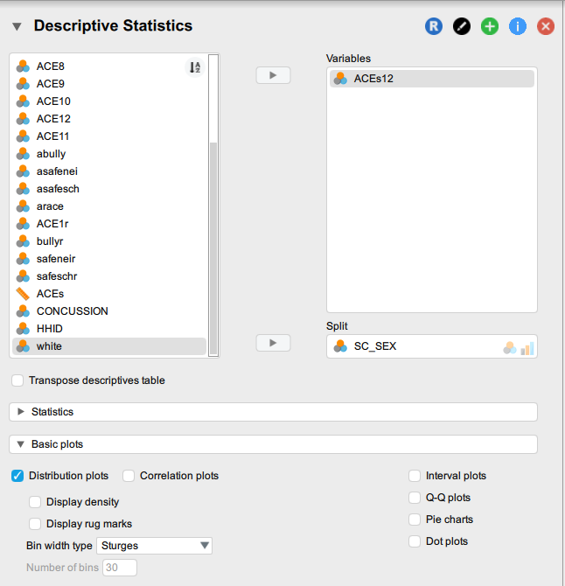Select asafenei variable
The width and height of the screenshot is (565, 586).
click(x=109, y=171)
